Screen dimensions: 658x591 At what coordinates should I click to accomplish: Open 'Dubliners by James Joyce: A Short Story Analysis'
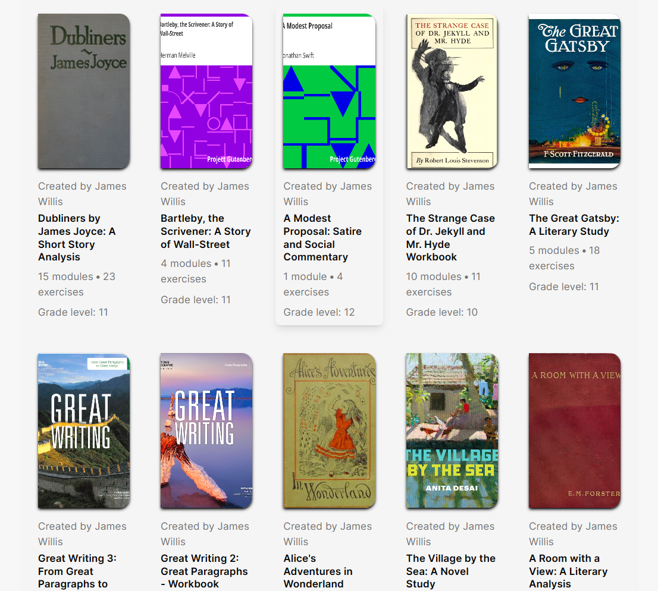click(77, 238)
